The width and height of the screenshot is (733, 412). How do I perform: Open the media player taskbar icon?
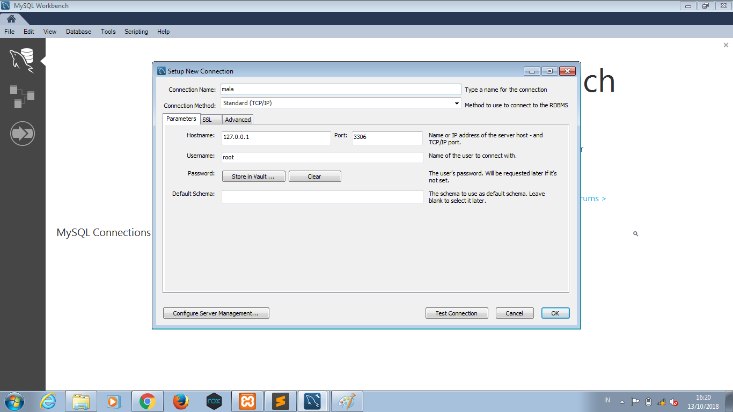(x=114, y=401)
